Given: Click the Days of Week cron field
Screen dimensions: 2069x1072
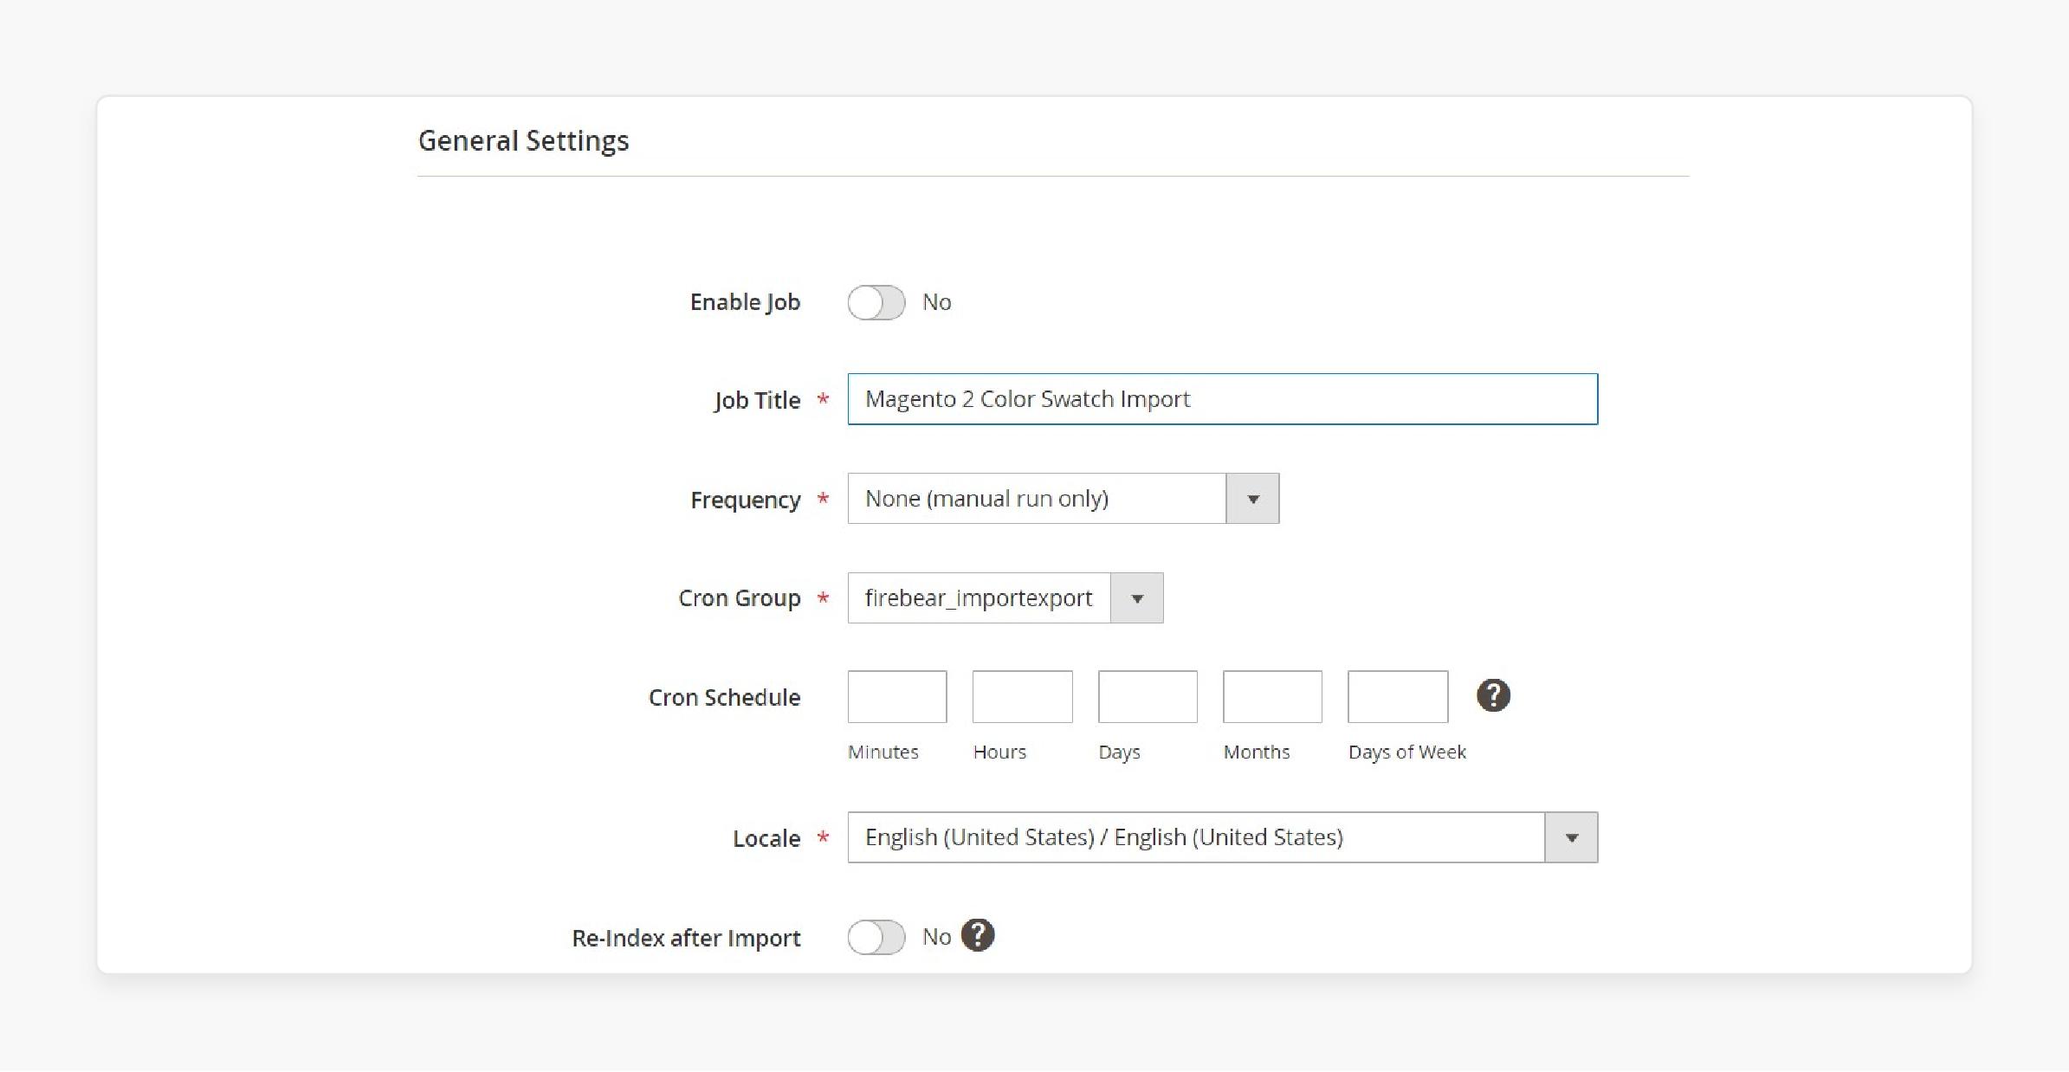Looking at the screenshot, I should click(x=1398, y=696).
